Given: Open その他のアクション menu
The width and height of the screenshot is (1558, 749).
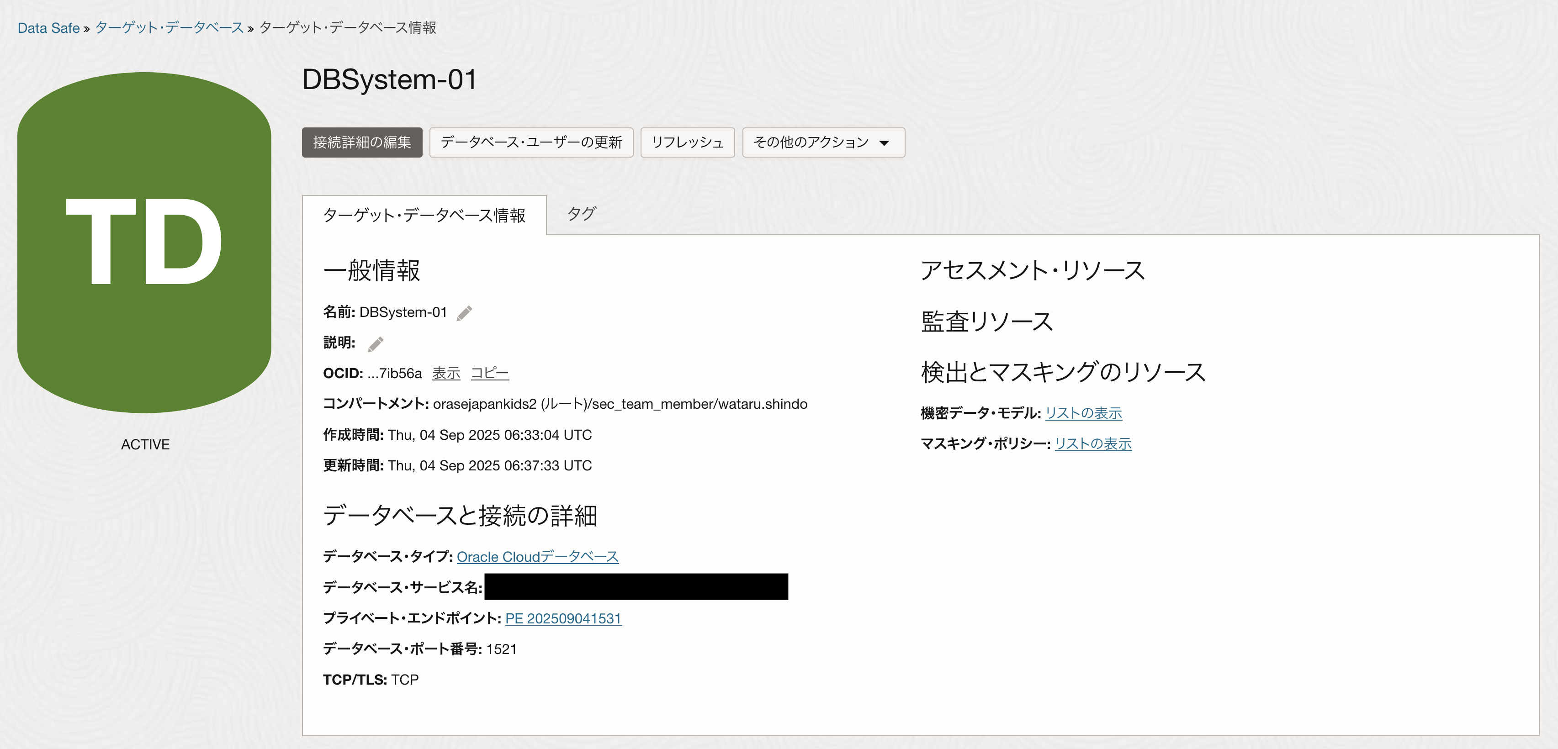Looking at the screenshot, I should coord(814,142).
